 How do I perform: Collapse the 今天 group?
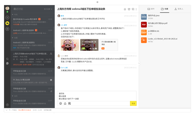coord(13,14)
